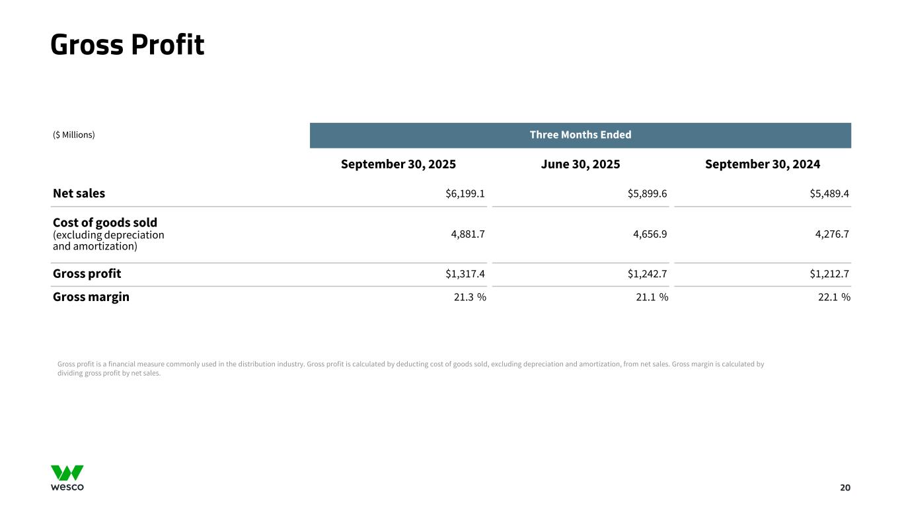Select the Three Months Ended header bar
The width and height of the screenshot is (902, 507).
(580, 135)
